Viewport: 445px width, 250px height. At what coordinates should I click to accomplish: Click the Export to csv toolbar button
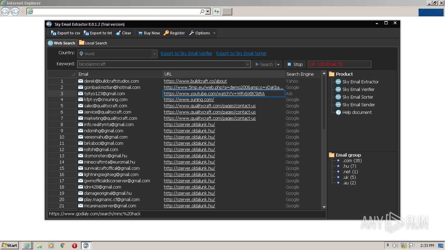(x=65, y=33)
